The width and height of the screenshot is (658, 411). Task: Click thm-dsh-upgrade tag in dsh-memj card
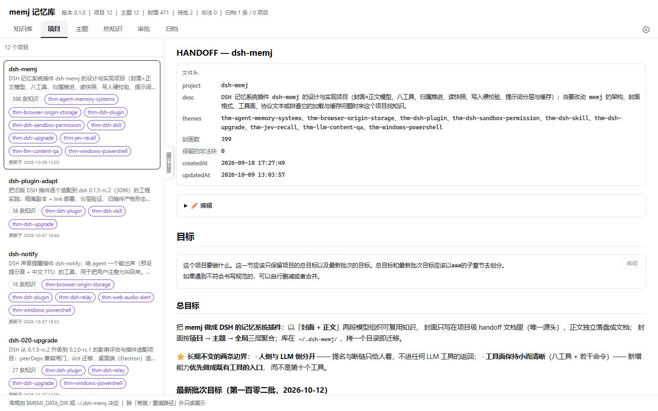click(x=33, y=138)
